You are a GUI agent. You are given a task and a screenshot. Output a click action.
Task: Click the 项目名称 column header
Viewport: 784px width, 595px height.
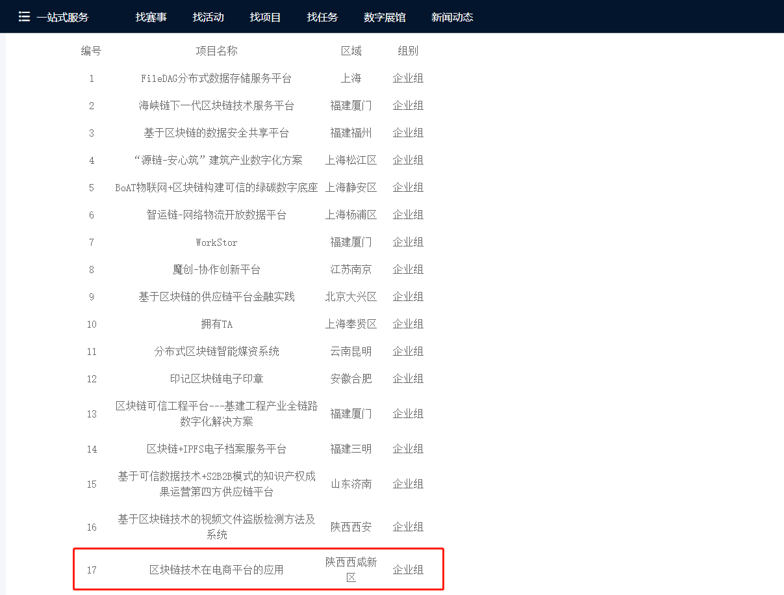tap(216, 51)
